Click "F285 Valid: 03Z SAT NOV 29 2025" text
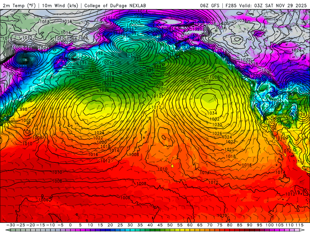 266,5
